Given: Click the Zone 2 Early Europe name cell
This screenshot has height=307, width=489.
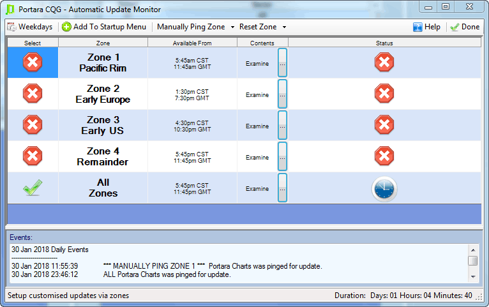Looking at the screenshot, I should (x=103, y=94).
